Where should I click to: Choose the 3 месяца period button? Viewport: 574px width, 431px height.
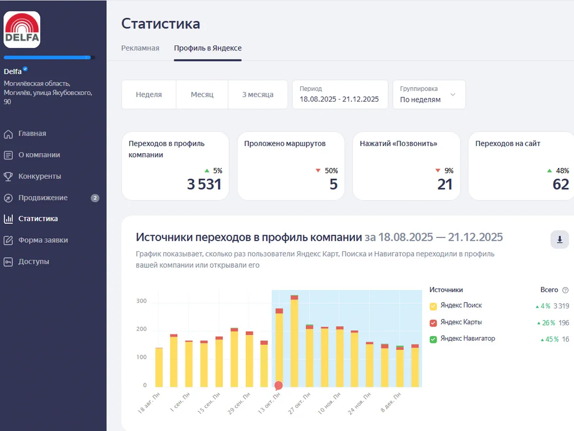[257, 95]
